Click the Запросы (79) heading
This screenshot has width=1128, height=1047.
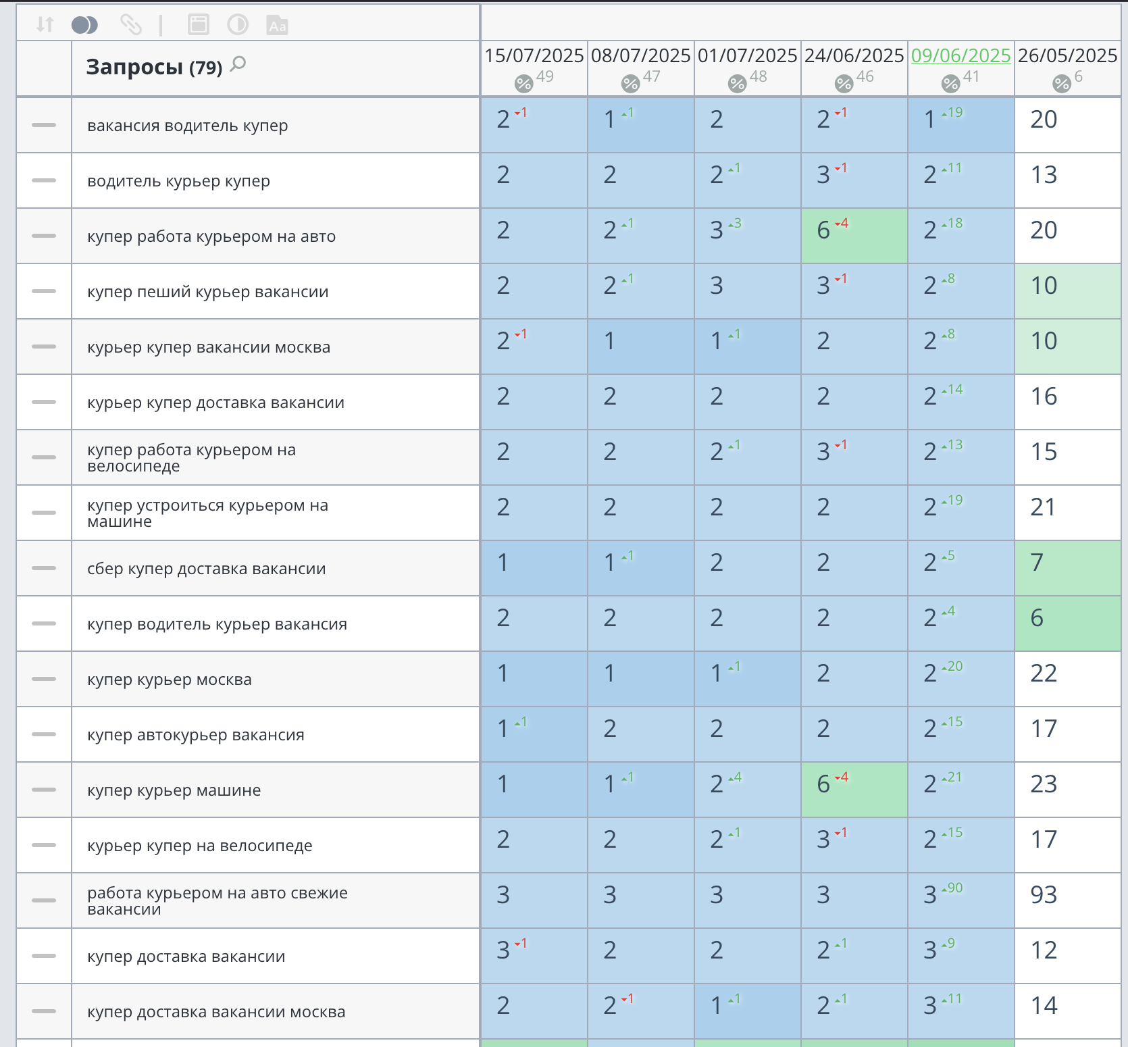(154, 67)
